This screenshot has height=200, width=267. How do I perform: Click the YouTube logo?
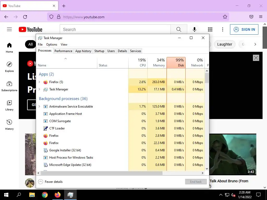(x=31, y=29)
